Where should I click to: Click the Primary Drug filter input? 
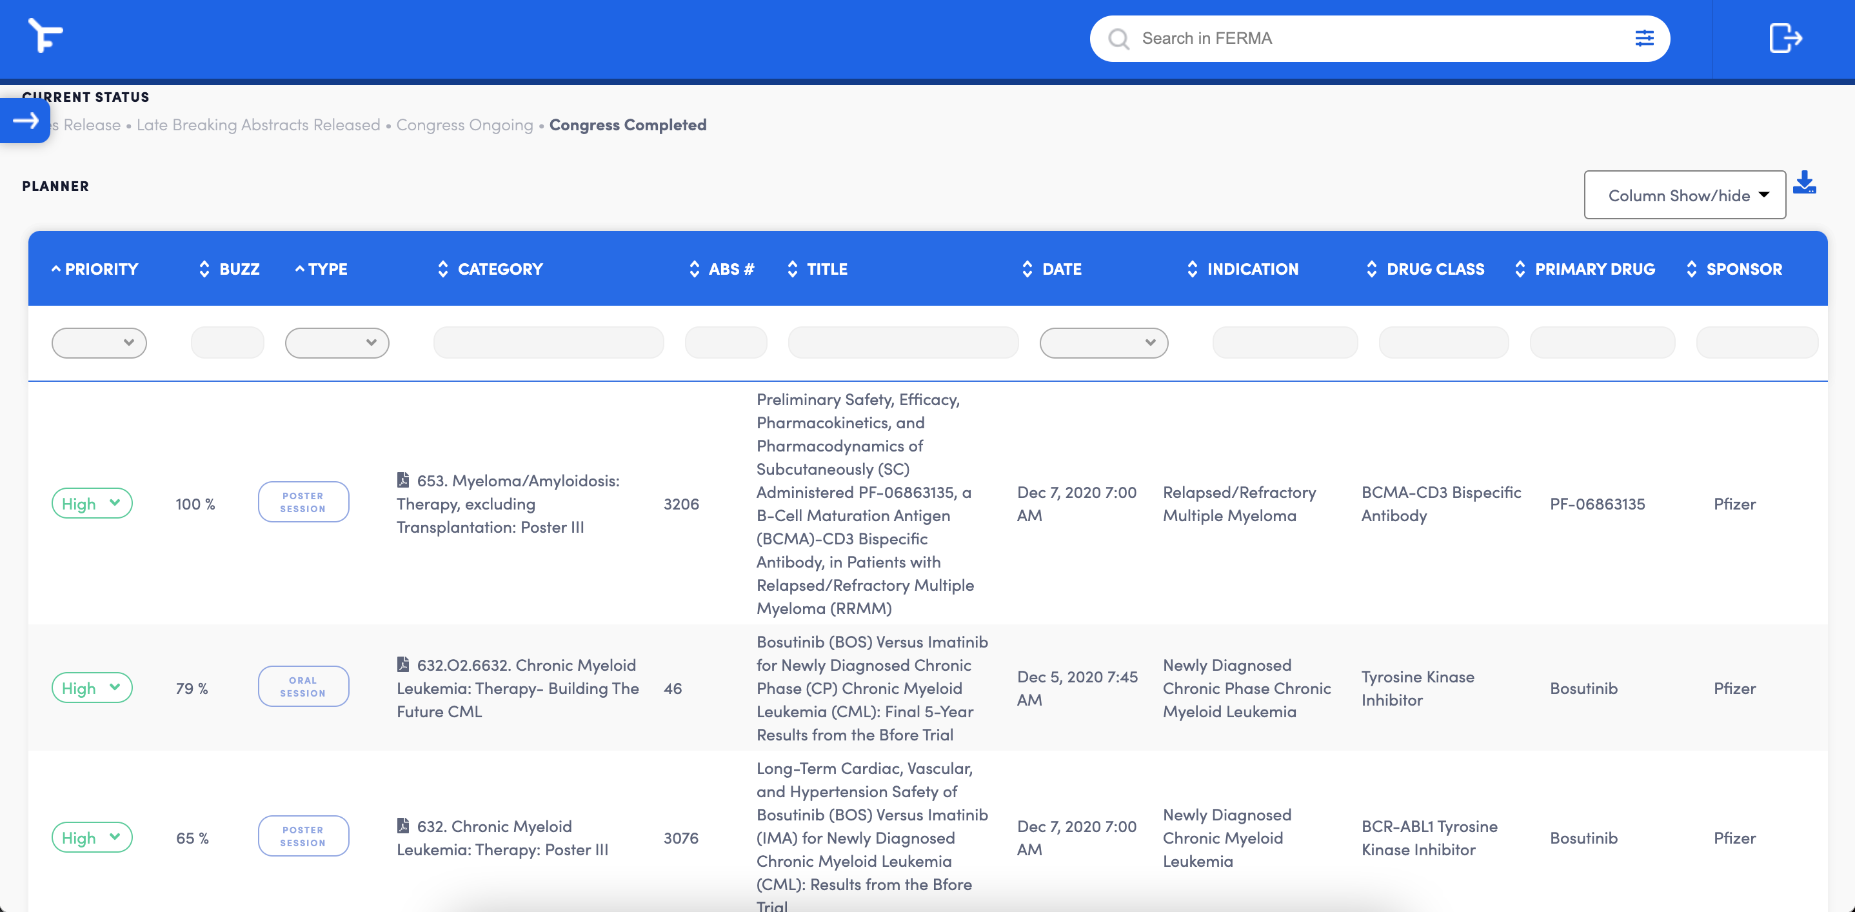[x=1602, y=342]
